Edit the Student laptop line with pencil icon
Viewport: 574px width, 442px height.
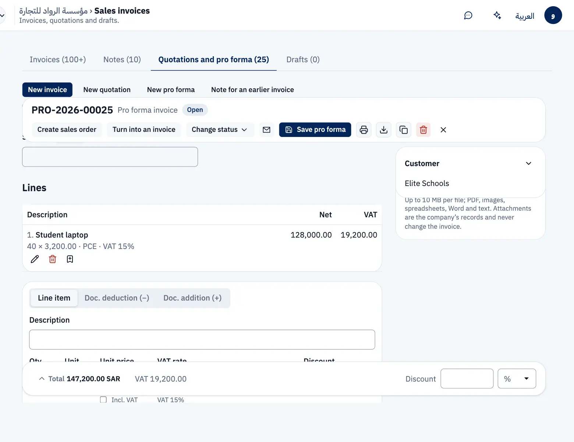click(35, 259)
